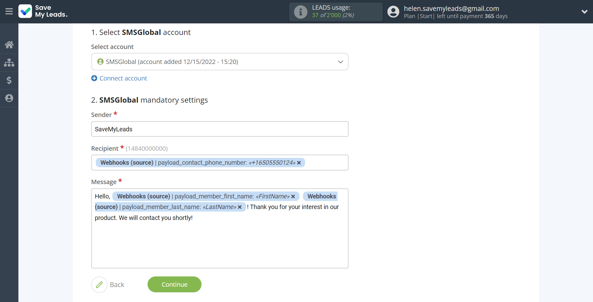The image size is (593, 302).
Task: Click the SaveMyLeads logo checkmark
Action: tap(25, 11)
